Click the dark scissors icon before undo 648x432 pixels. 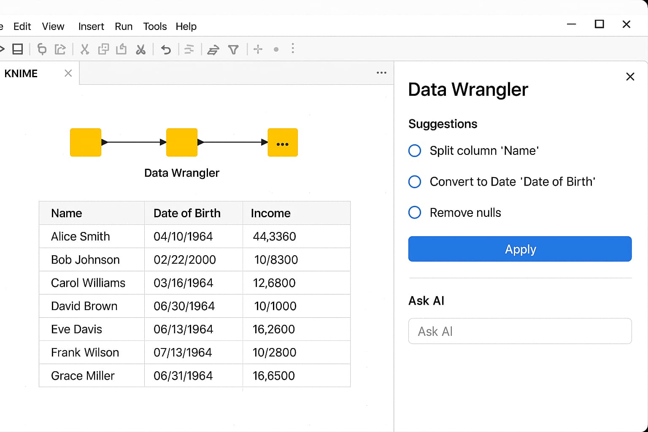tap(140, 49)
